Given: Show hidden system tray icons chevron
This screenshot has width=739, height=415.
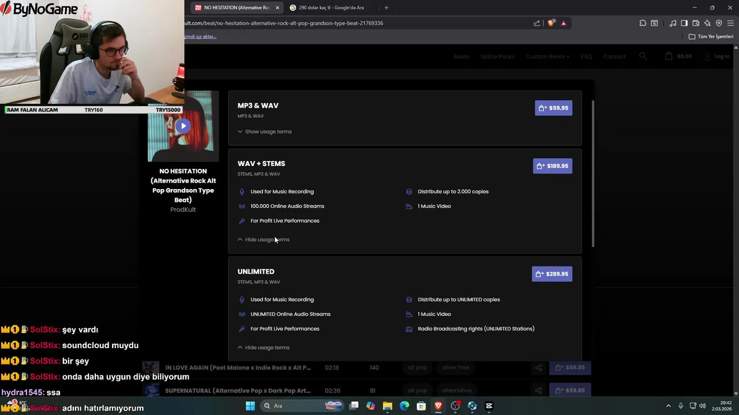Looking at the screenshot, I should coord(669,406).
